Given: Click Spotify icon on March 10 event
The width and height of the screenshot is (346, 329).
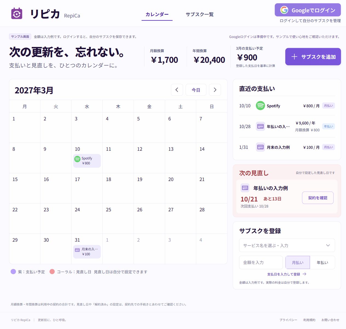Looking at the screenshot, I should [77, 159].
